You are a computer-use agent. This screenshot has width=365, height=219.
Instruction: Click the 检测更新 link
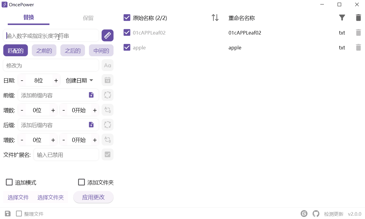tap(334, 213)
